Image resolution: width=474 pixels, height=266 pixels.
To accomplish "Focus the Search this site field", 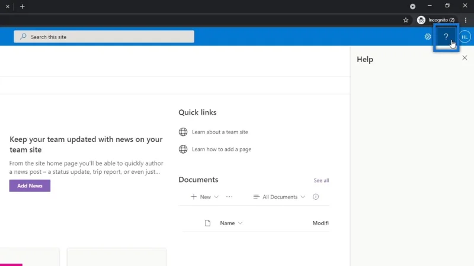I will click(x=104, y=37).
